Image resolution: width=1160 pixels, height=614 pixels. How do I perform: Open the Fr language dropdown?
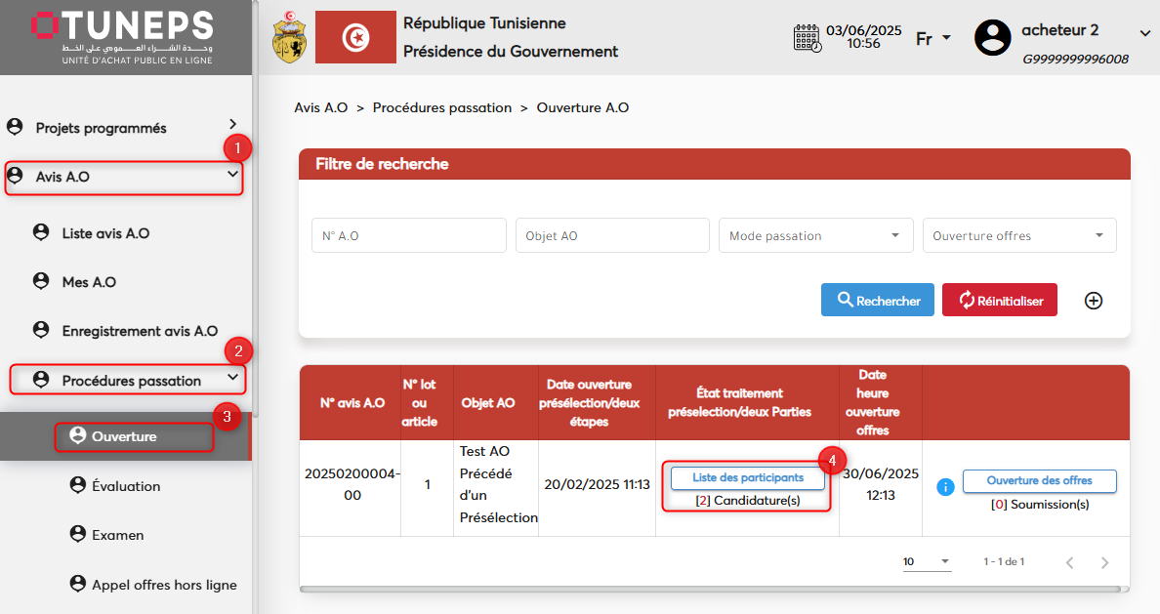point(933,39)
